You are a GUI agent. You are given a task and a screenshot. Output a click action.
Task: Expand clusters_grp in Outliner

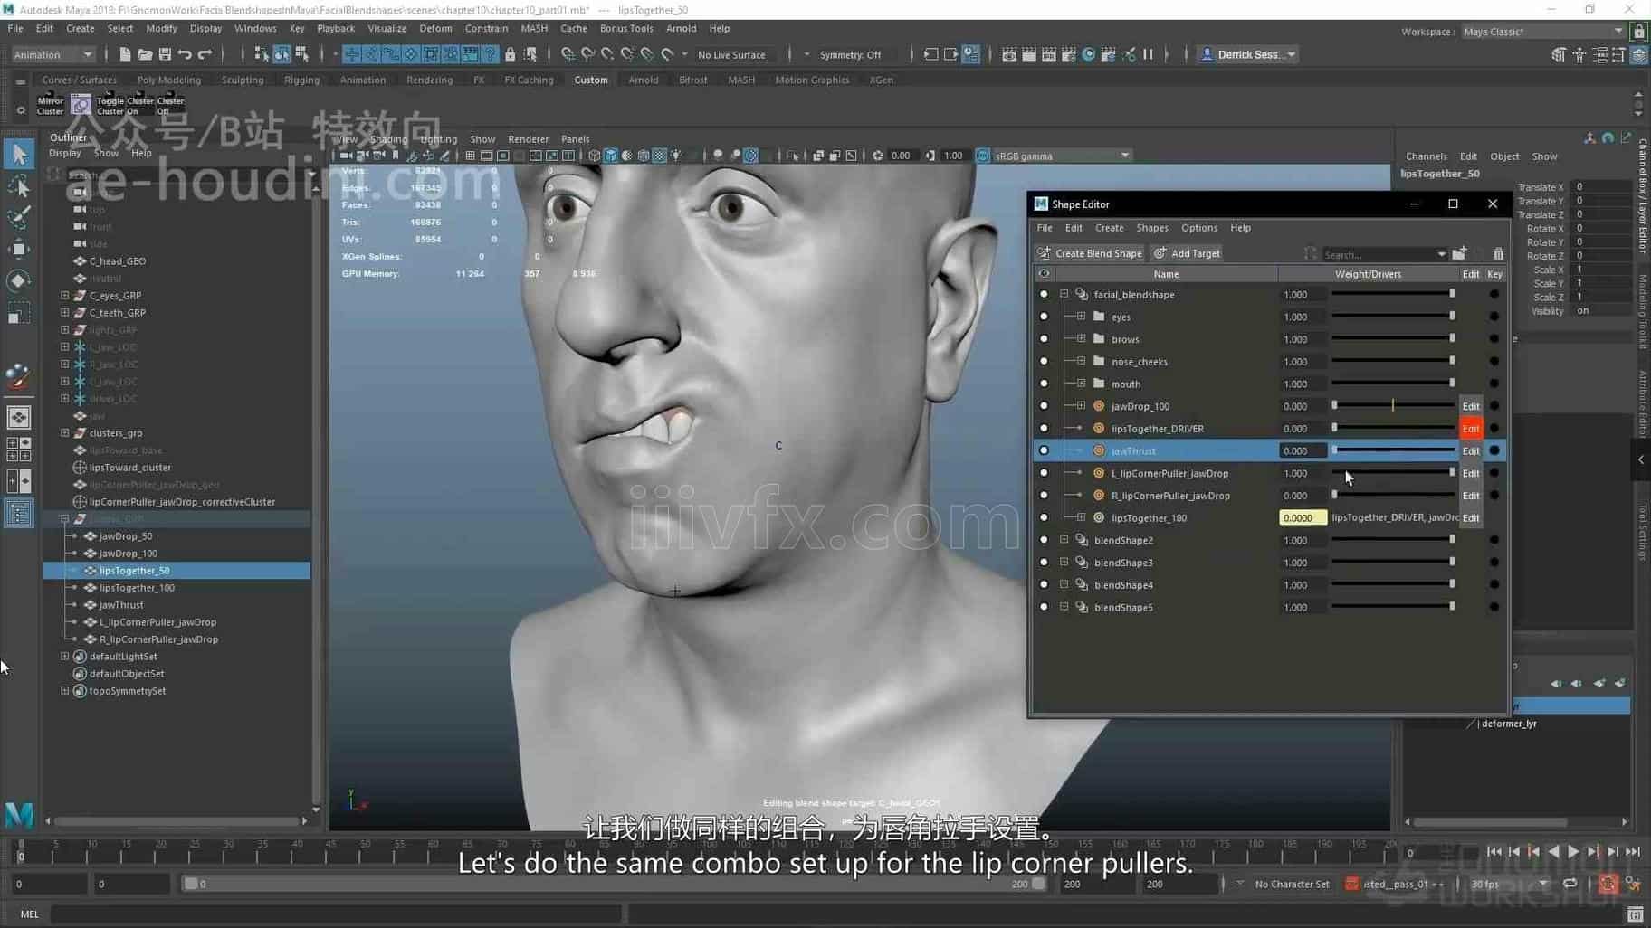click(64, 433)
